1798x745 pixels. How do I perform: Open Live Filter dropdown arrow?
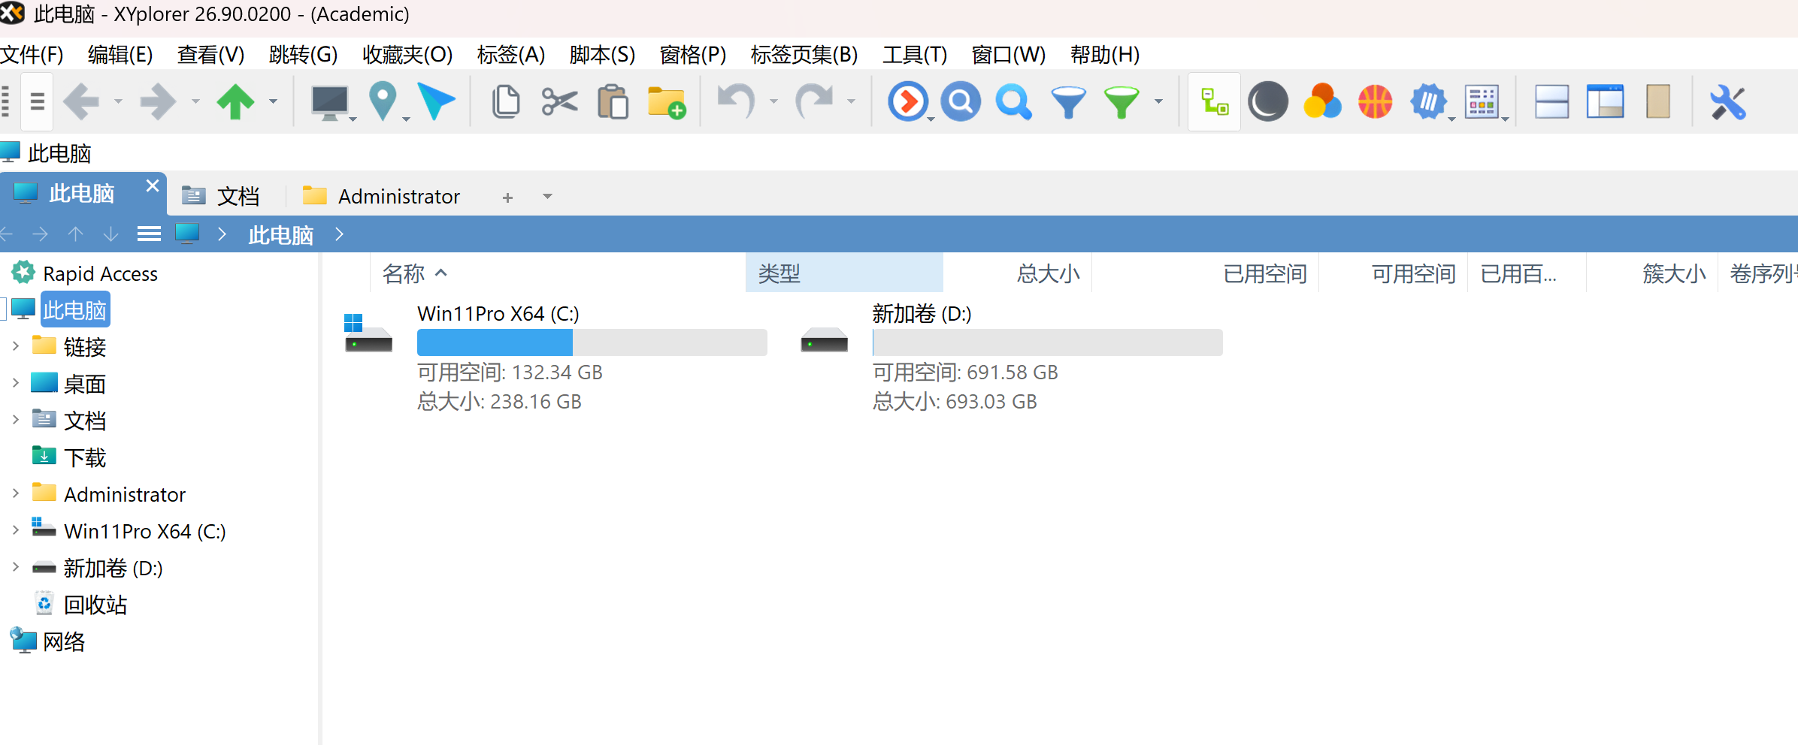coord(1158,101)
